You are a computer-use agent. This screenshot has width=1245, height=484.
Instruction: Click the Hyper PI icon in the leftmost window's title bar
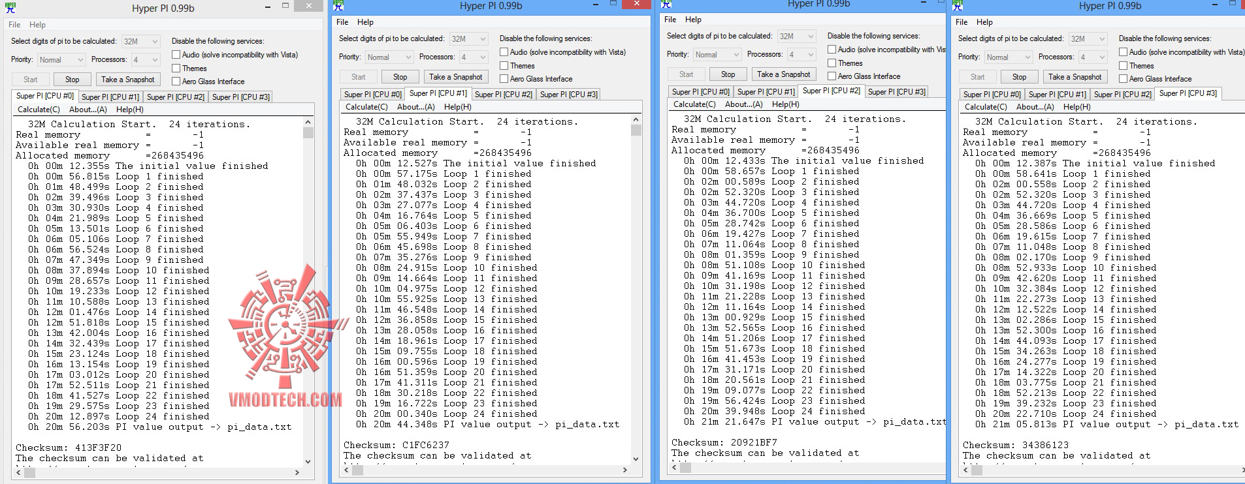coord(10,8)
